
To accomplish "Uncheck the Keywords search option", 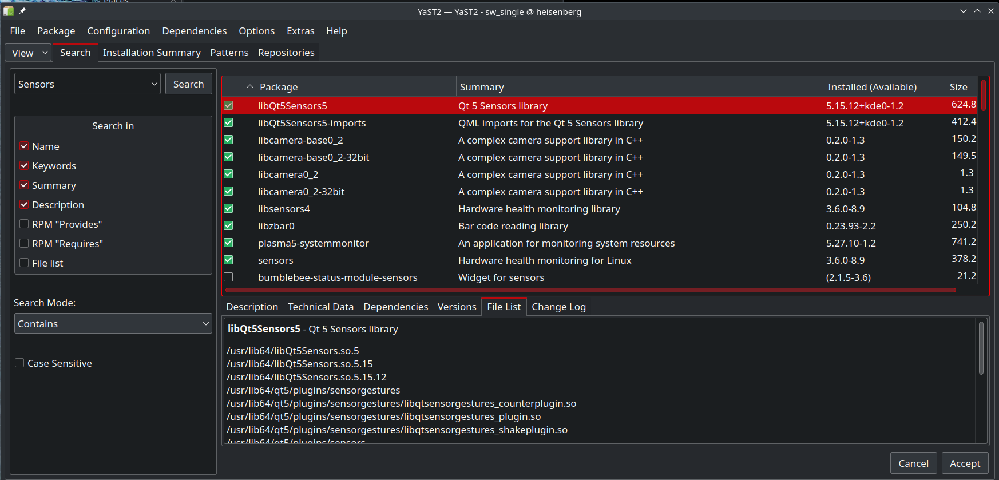I will coord(24,165).
